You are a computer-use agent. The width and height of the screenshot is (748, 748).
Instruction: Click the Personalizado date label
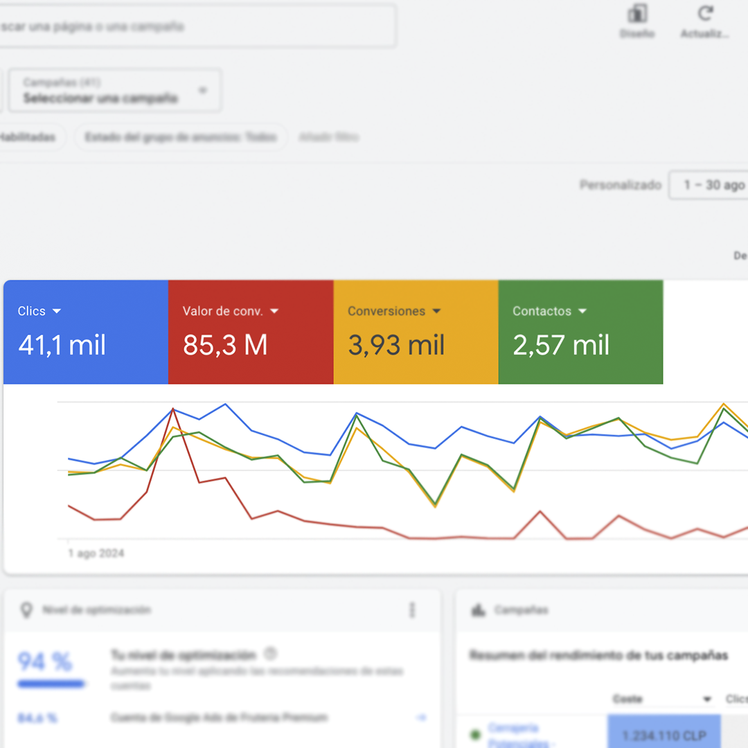click(x=620, y=185)
